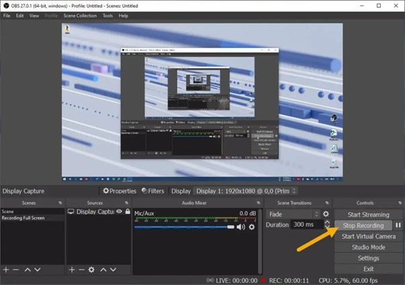Click the audio mixer vertical scrollbar

[x=260, y=241]
